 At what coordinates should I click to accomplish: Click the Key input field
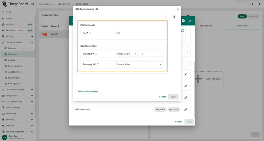click(139, 33)
